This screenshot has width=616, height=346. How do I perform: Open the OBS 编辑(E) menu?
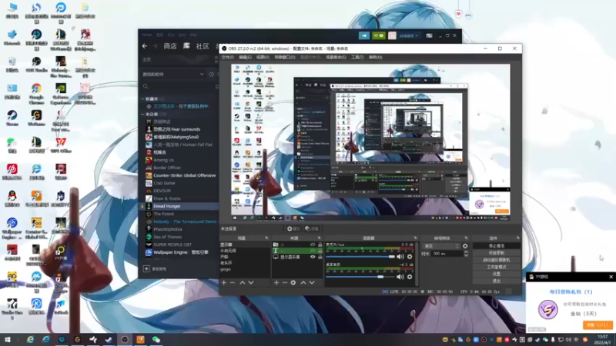click(245, 57)
